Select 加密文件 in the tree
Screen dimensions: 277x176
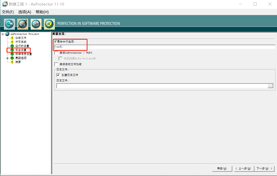coord(21,38)
